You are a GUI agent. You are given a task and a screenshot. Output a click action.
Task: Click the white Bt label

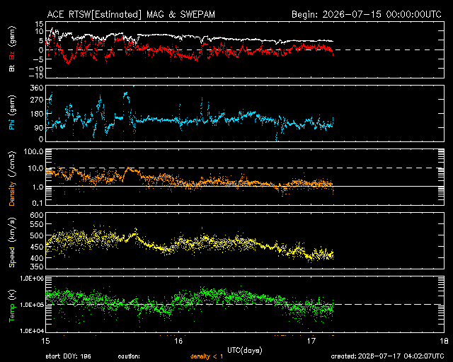click(12, 68)
